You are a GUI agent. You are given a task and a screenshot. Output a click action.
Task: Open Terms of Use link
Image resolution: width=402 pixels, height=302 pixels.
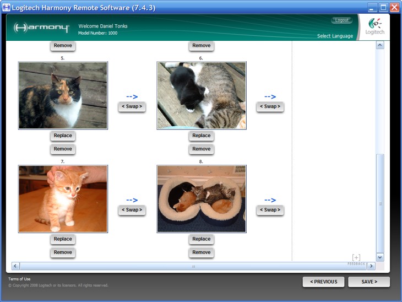[x=19, y=279]
